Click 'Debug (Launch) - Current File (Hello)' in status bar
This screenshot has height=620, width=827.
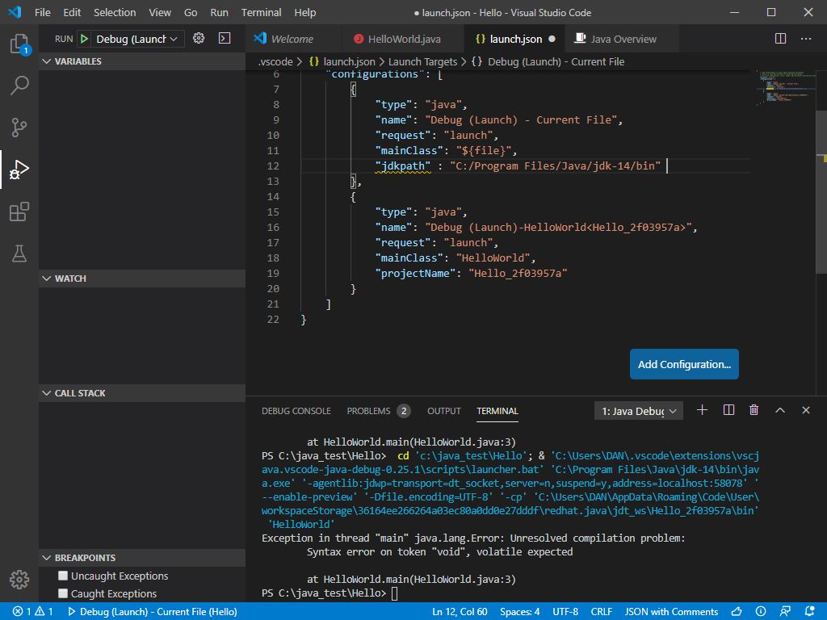tap(153, 612)
